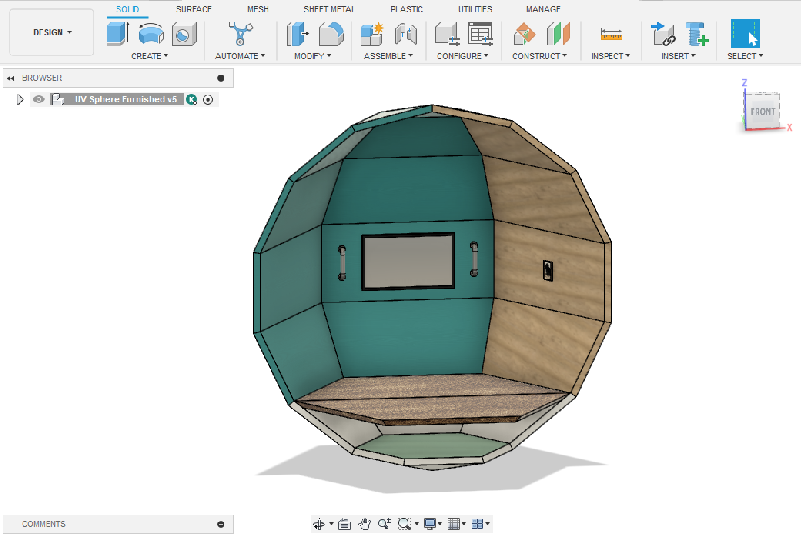
Task: Open the Automate tool icon
Action: click(241, 34)
